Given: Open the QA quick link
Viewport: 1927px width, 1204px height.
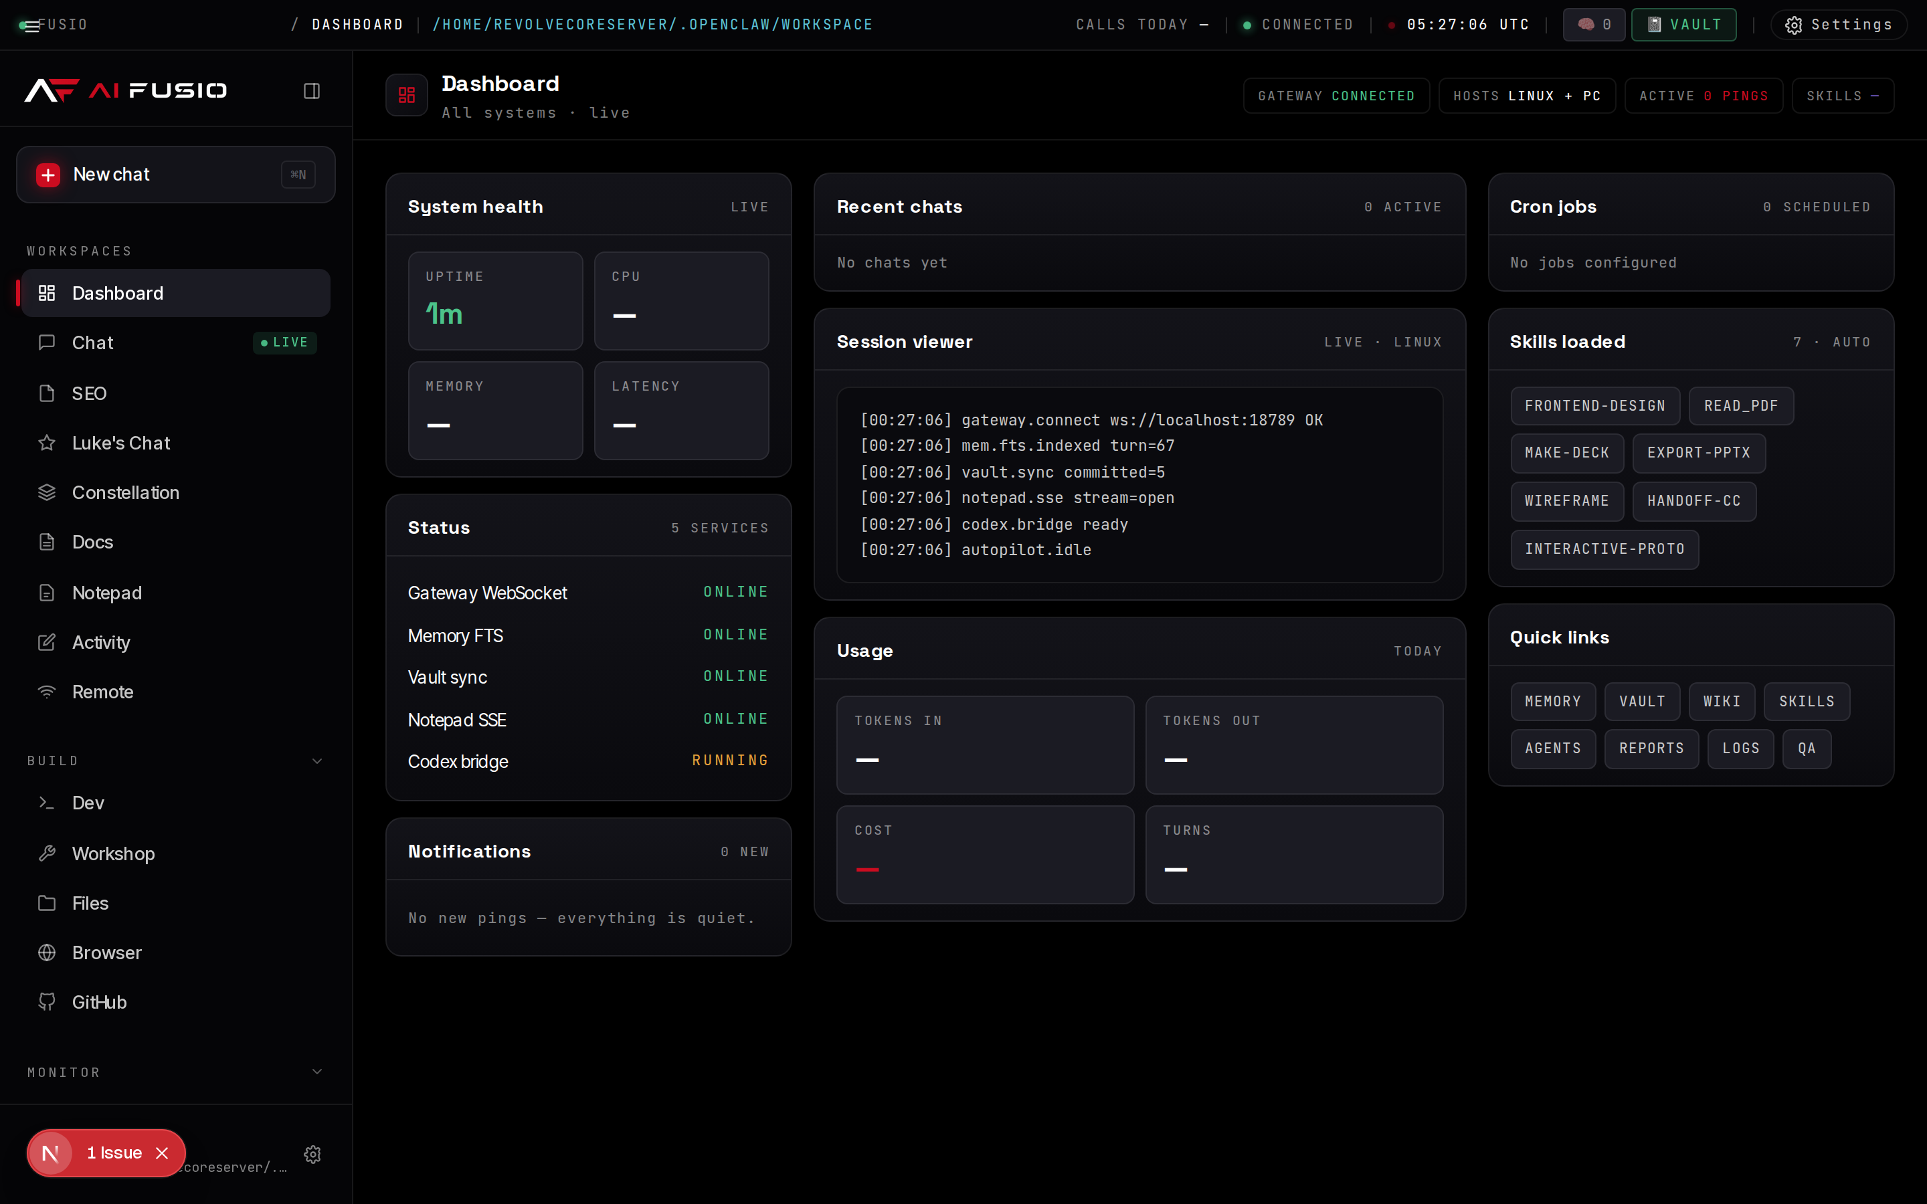Looking at the screenshot, I should point(1807,748).
